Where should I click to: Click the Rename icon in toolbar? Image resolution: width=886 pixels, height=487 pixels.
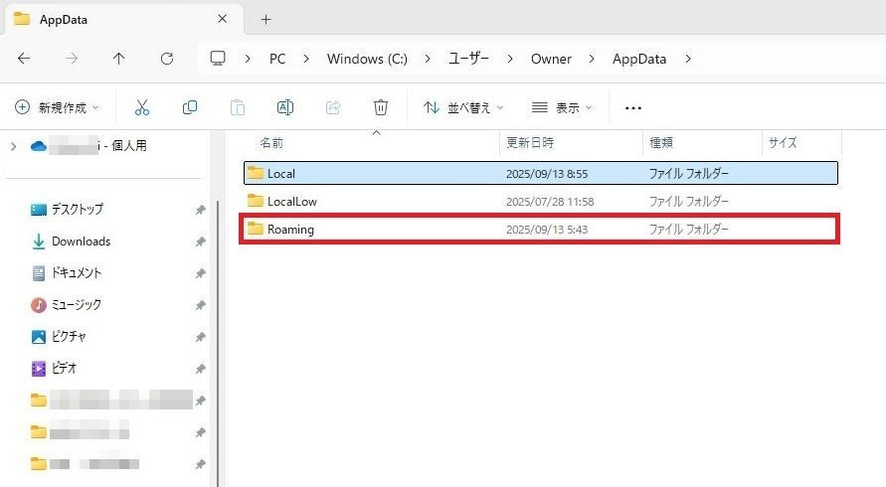[285, 107]
